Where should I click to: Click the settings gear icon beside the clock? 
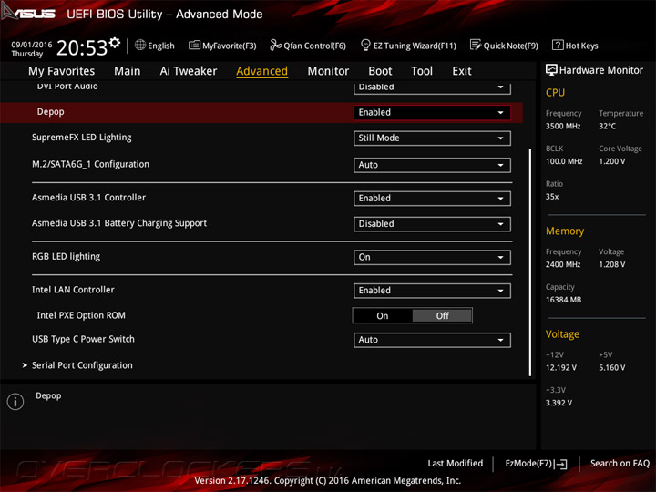click(115, 43)
